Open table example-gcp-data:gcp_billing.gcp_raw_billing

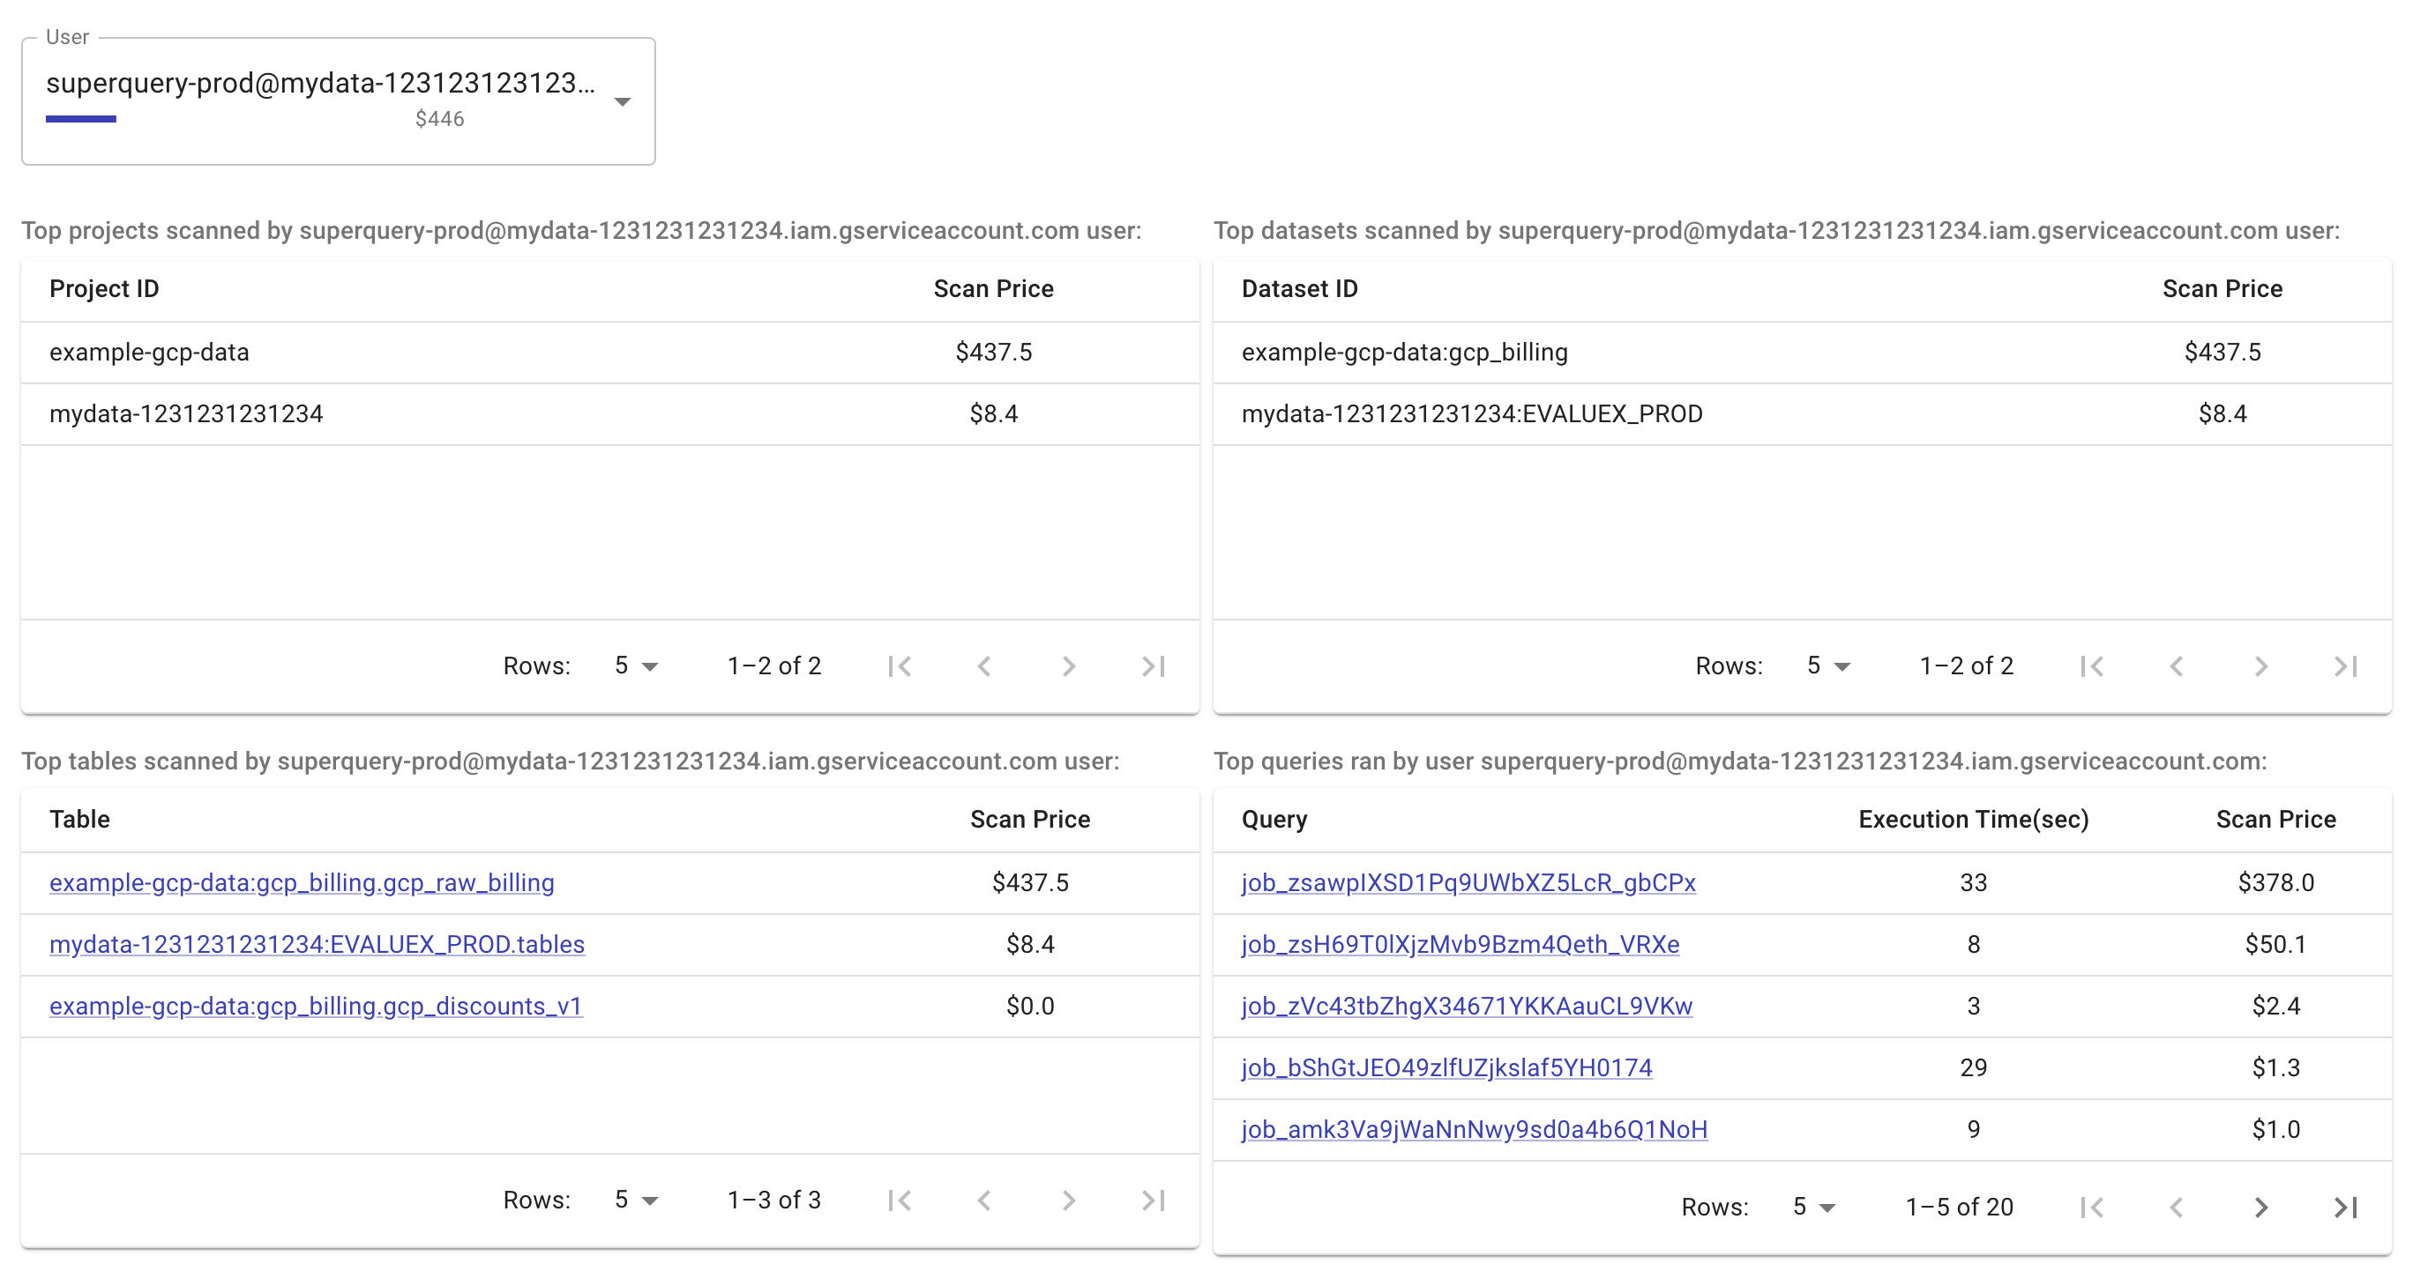tap(302, 881)
